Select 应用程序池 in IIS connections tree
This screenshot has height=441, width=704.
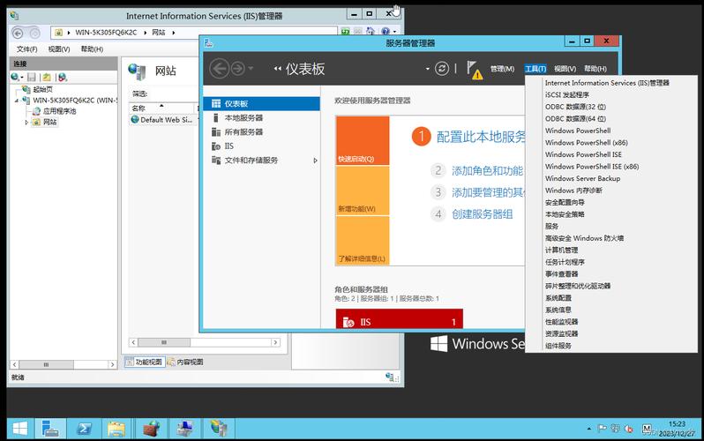pyautogui.click(x=59, y=111)
